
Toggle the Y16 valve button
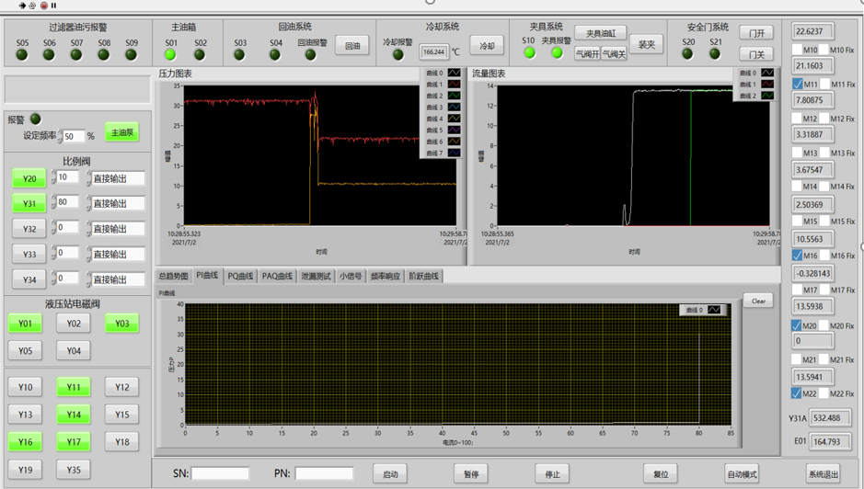[x=26, y=441]
